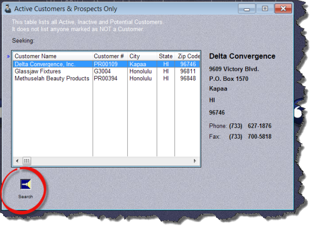Click customer number G3004
The width and height of the screenshot is (316, 231).
click(102, 71)
